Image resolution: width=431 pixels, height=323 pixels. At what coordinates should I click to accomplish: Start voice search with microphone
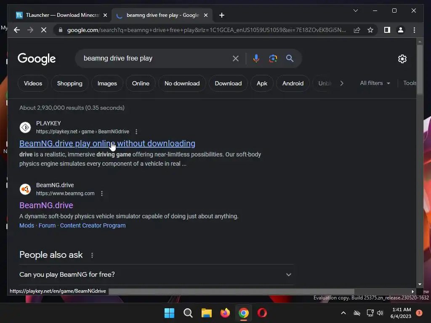pyautogui.click(x=256, y=58)
